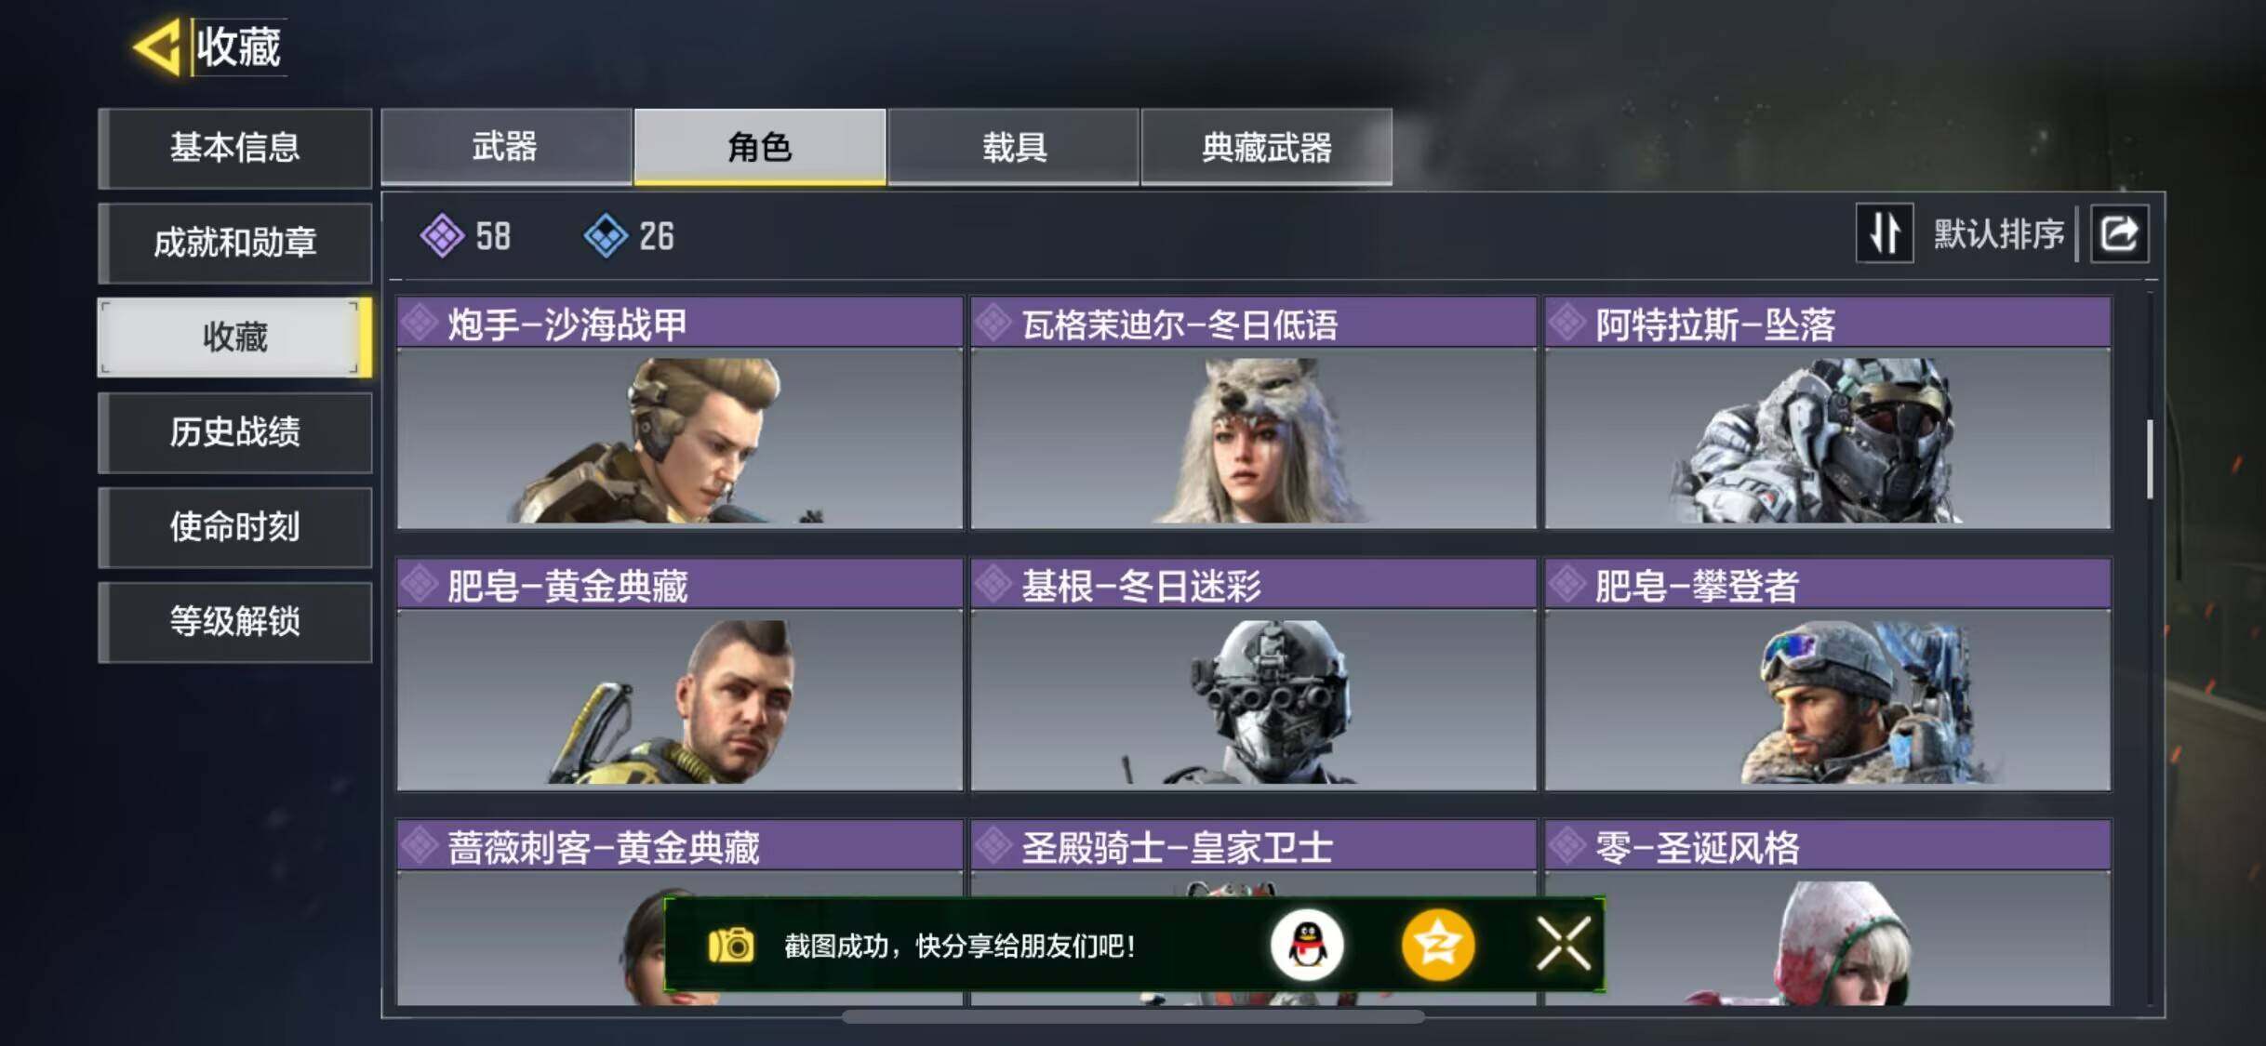Share screenshot via QQ penguin icon
2266x1046 pixels.
1307,946
